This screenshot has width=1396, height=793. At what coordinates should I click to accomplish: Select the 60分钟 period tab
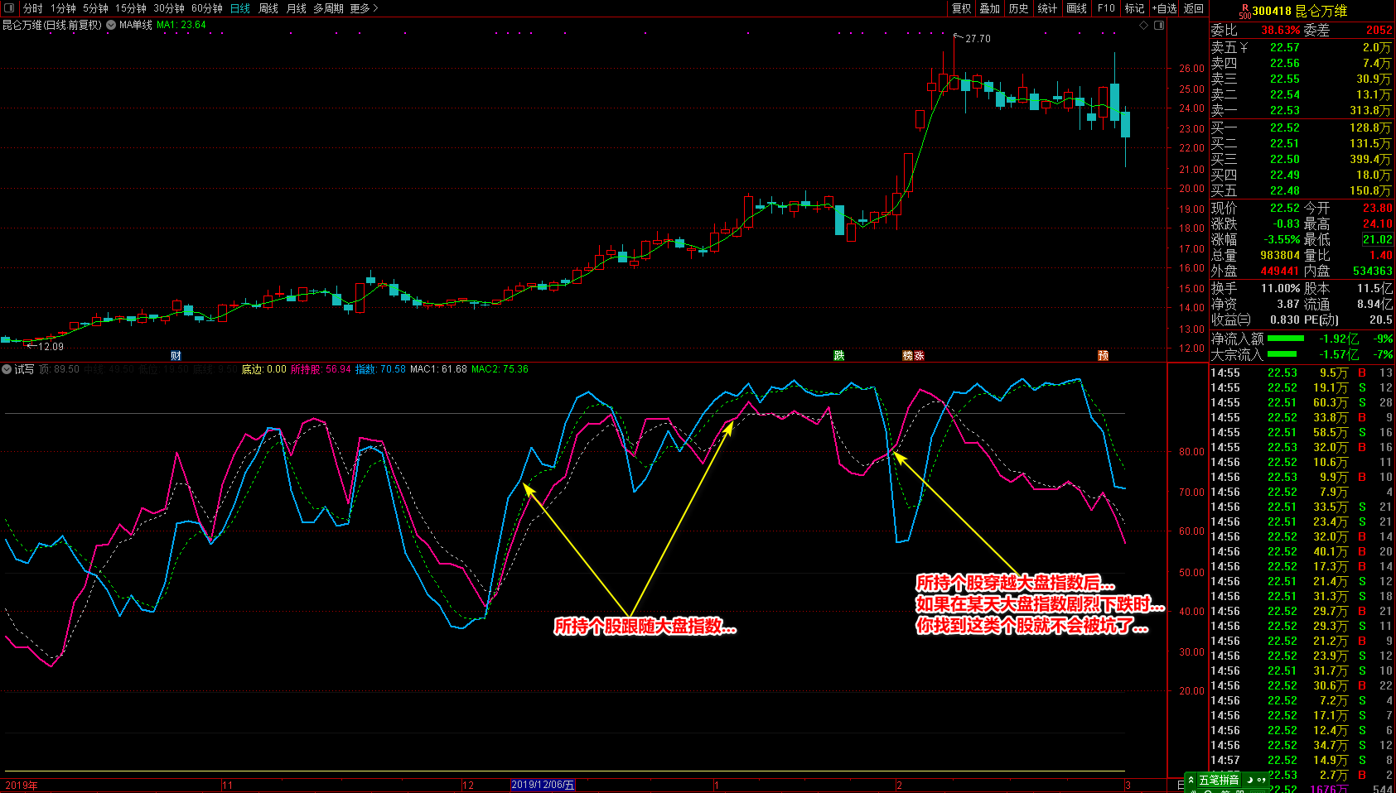click(x=207, y=8)
